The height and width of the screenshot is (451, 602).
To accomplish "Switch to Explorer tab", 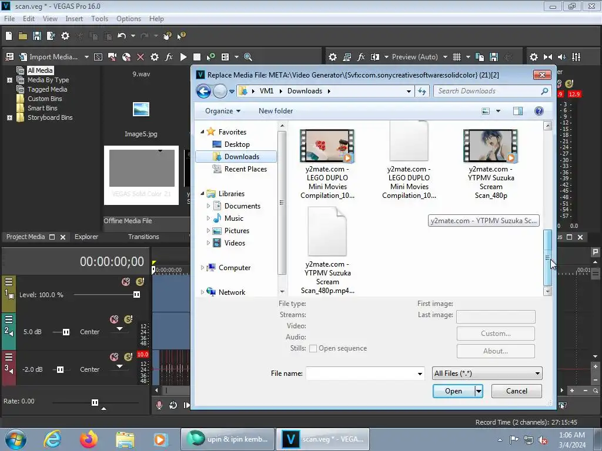I will pyautogui.click(x=86, y=237).
